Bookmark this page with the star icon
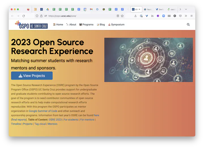 [122, 16]
